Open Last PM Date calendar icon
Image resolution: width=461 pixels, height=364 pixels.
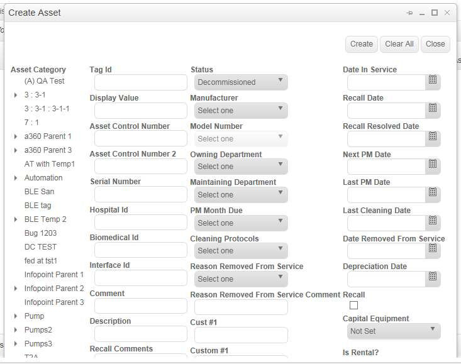[x=433, y=192]
